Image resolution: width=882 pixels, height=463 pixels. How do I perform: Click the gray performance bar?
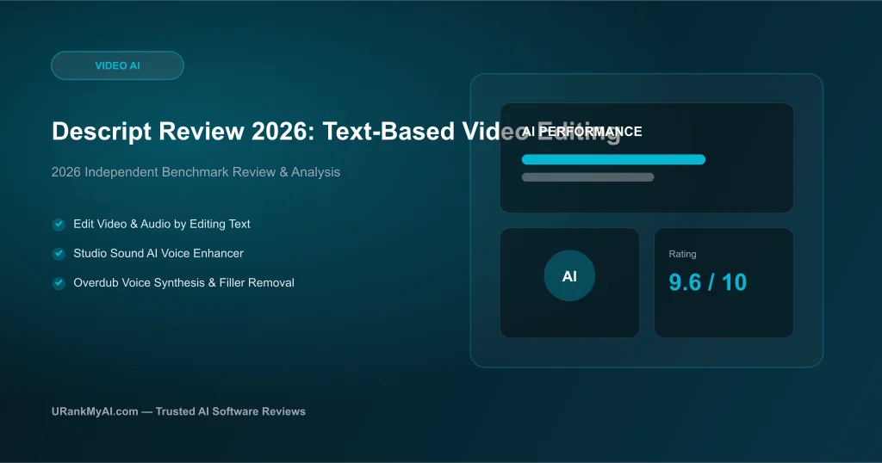click(587, 177)
